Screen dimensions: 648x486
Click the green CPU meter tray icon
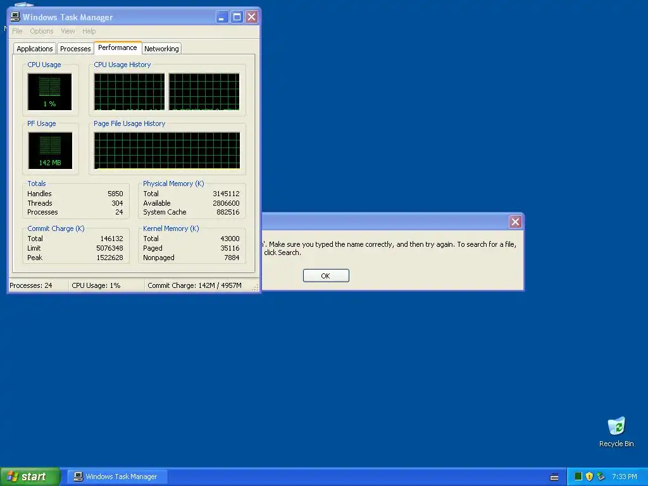click(x=578, y=477)
